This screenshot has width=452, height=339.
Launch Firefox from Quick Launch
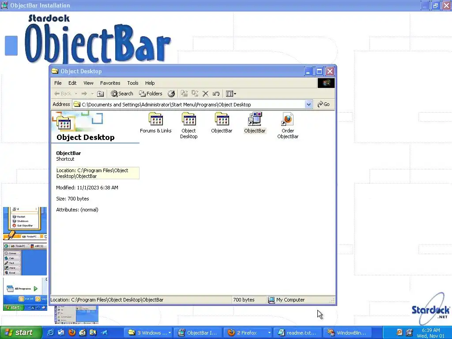pos(72,333)
